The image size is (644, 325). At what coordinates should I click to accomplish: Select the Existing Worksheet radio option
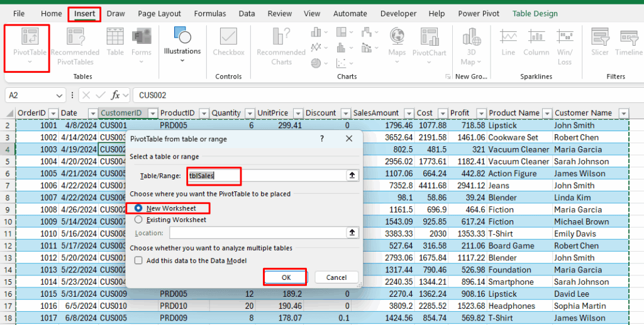[x=139, y=220]
